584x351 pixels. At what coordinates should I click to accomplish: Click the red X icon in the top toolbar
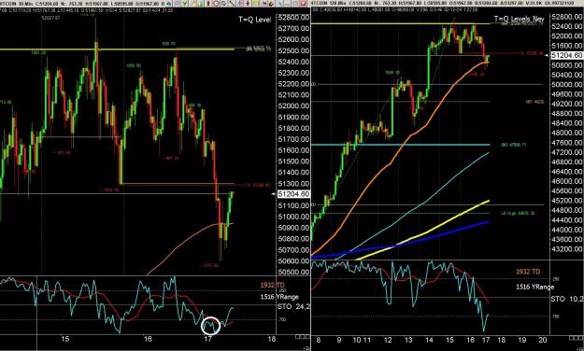pos(303,4)
